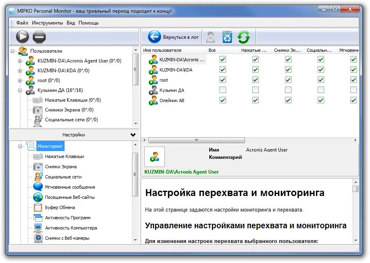Click the Все column header
The image size is (370, 263).
click(x=222, y=50)
